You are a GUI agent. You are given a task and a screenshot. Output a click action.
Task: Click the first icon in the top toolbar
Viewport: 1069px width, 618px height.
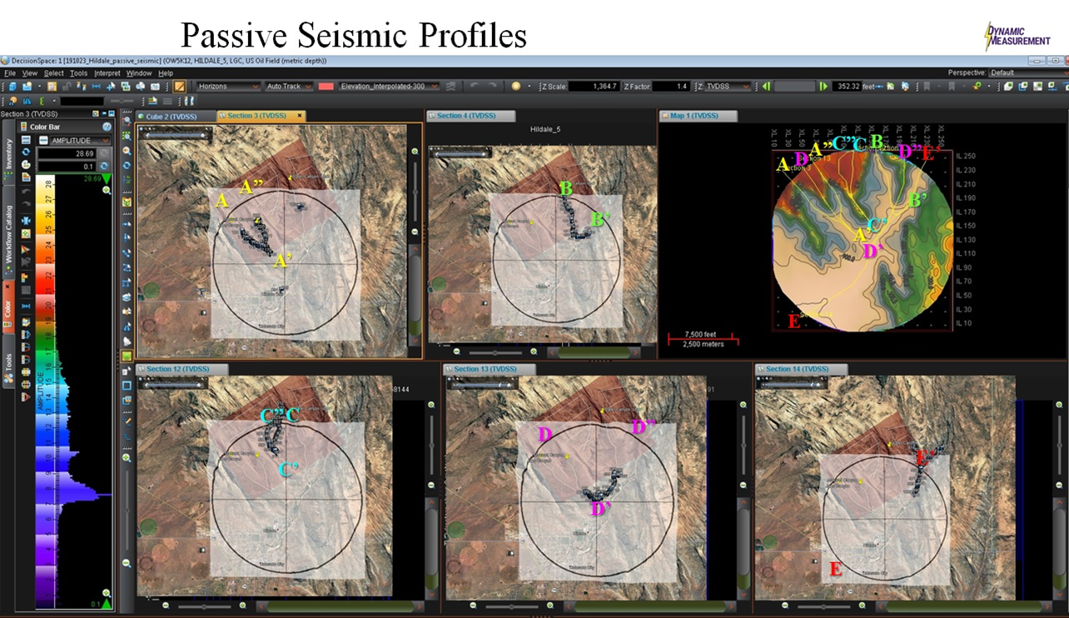point(12,87)
